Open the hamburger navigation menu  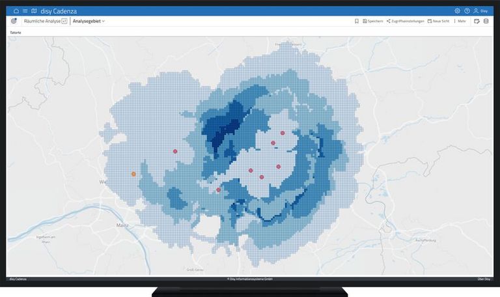(x=25, y=11)
